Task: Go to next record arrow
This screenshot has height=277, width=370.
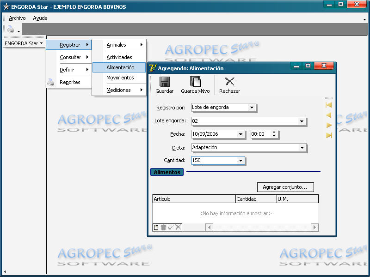Action: coord(329,125)
